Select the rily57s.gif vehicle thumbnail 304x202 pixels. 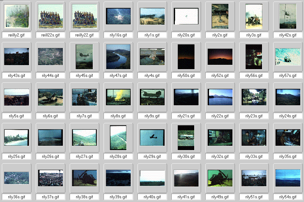point(288,57)
